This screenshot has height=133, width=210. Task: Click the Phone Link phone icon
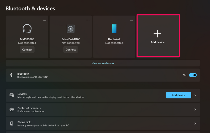click(12, 124)
